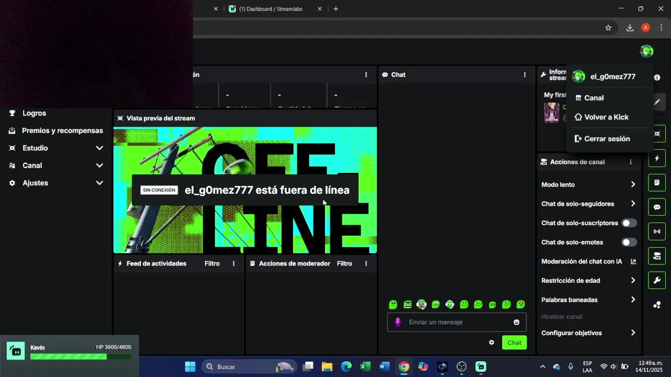Expand the Canal sidebar section chevron

(x=99, y=165)
